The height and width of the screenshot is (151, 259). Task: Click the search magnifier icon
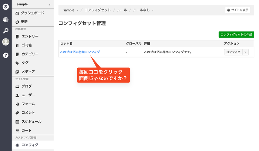tap(6, 31)
